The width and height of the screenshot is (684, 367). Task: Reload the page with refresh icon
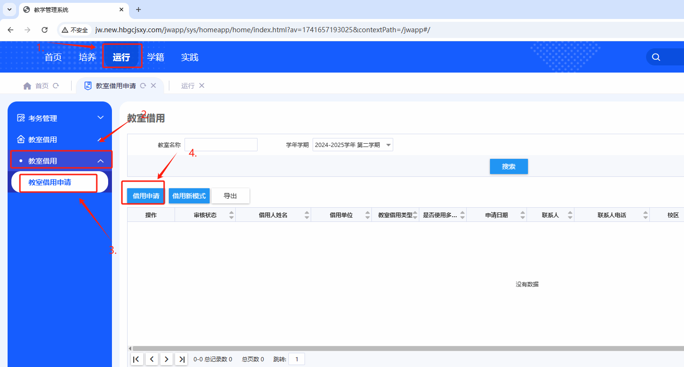45,30
